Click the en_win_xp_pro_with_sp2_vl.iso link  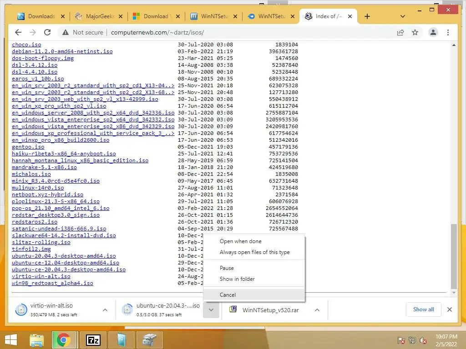pos(59,106)
